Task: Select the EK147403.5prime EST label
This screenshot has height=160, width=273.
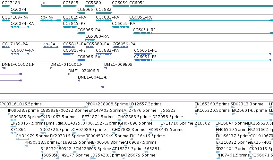Action: (106, 110)
